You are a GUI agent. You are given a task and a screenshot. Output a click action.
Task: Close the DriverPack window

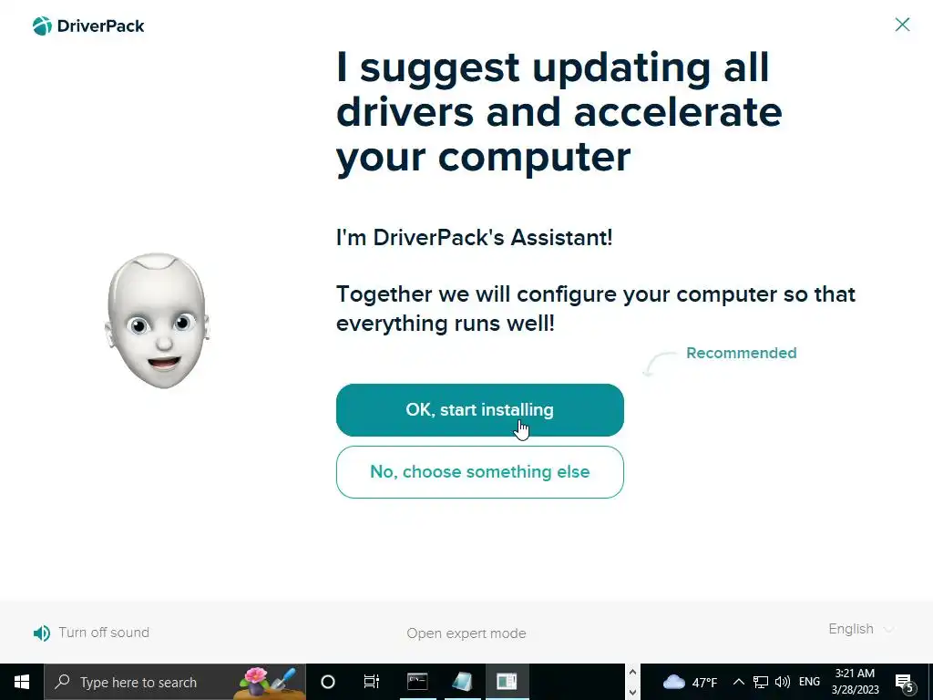coord(902,25)
